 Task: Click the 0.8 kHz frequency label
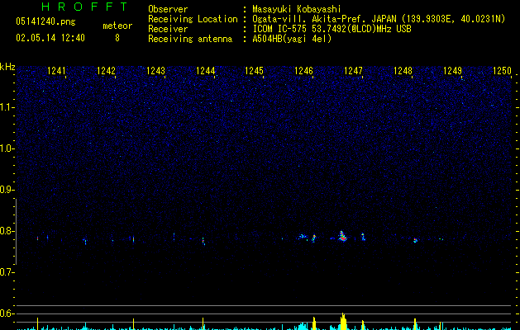[x=7, y=231]
